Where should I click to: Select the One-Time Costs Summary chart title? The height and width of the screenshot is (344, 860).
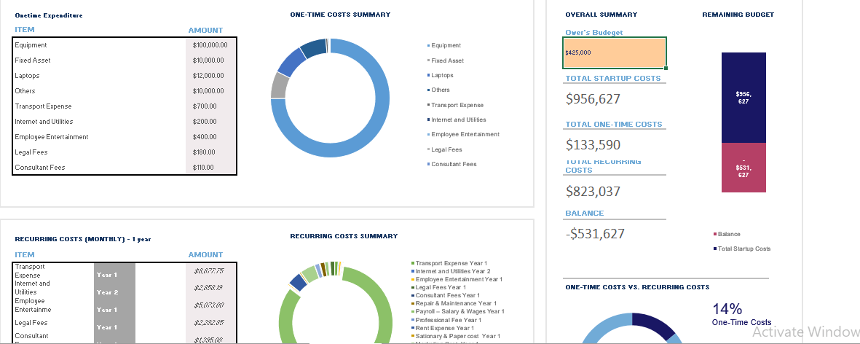340,15
